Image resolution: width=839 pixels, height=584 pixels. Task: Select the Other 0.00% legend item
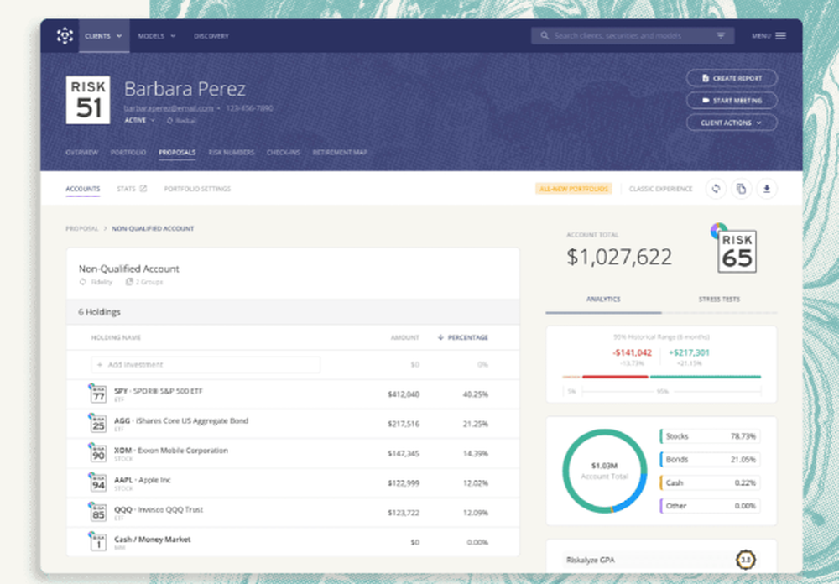[710, 506]
